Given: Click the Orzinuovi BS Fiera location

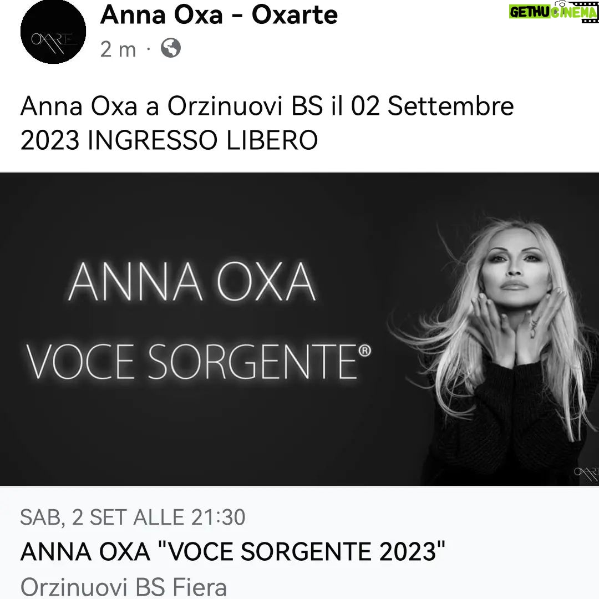Looking at the screenshot, I should coord(123,587).
